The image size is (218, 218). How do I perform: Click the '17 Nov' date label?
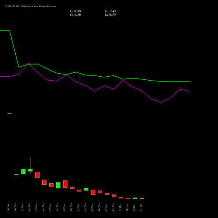[x=50, y=208]
